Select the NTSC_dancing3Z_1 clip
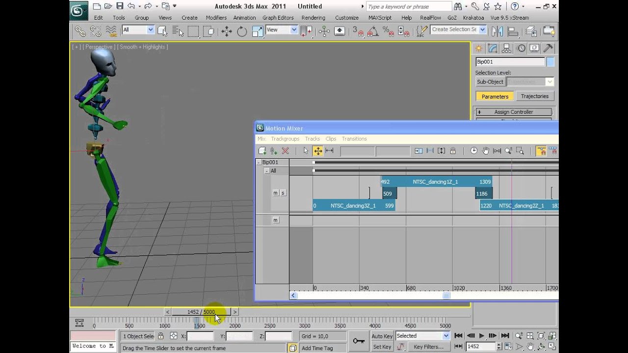The height and width of the screenshot is (353, 628). click(354, 205)
